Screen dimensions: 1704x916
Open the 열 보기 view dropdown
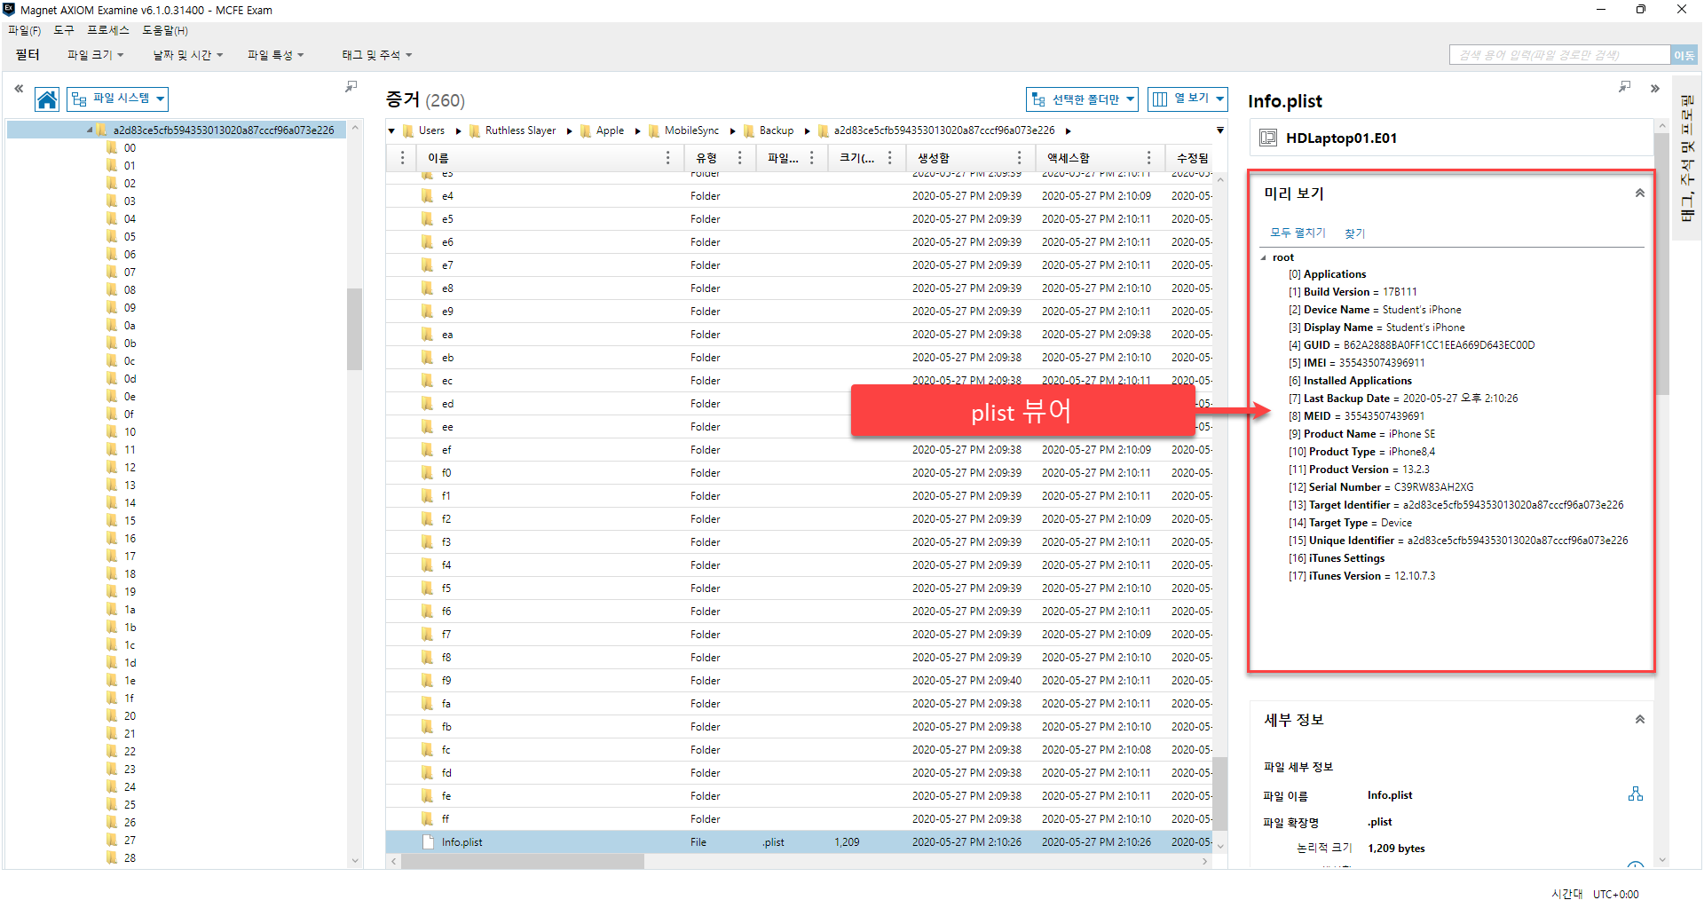(x=1187, y=99)
